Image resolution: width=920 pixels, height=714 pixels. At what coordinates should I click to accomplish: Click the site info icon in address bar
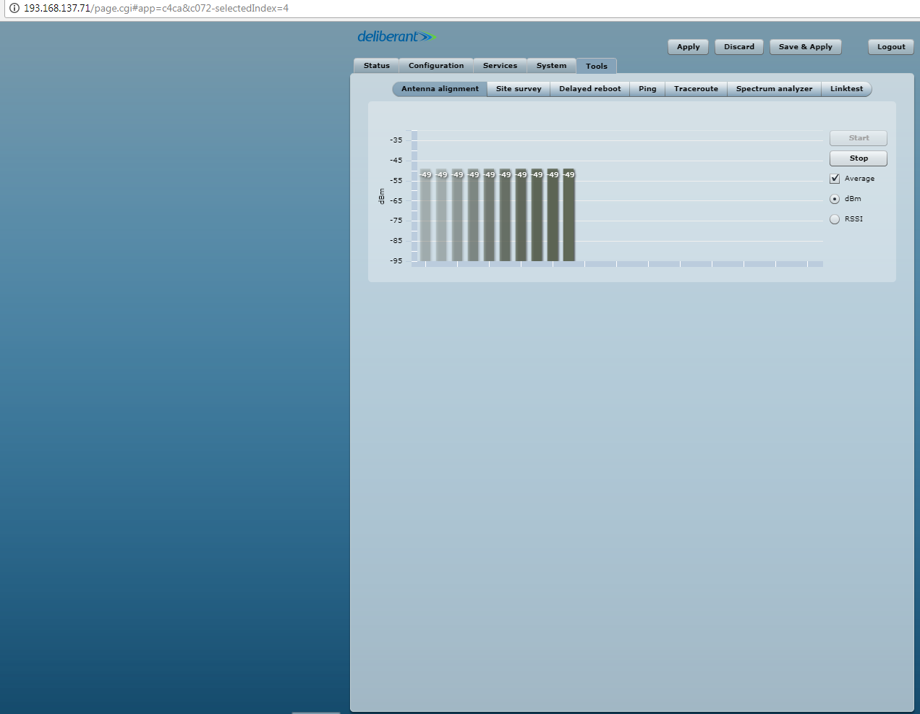pyautogui.click(x=14, y=9)
